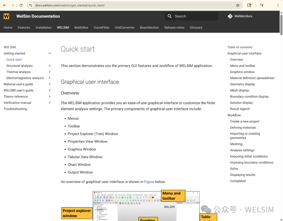Viewport: 283px width, 221px height.
Task: Click the search magnifier icon
Action: 170,16
